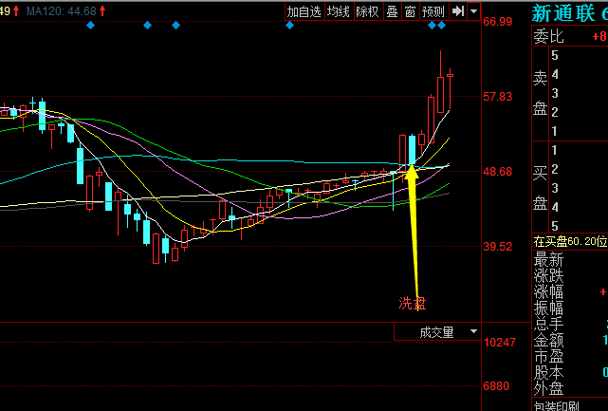Click the 涨跌 change label

pos(548,275)
